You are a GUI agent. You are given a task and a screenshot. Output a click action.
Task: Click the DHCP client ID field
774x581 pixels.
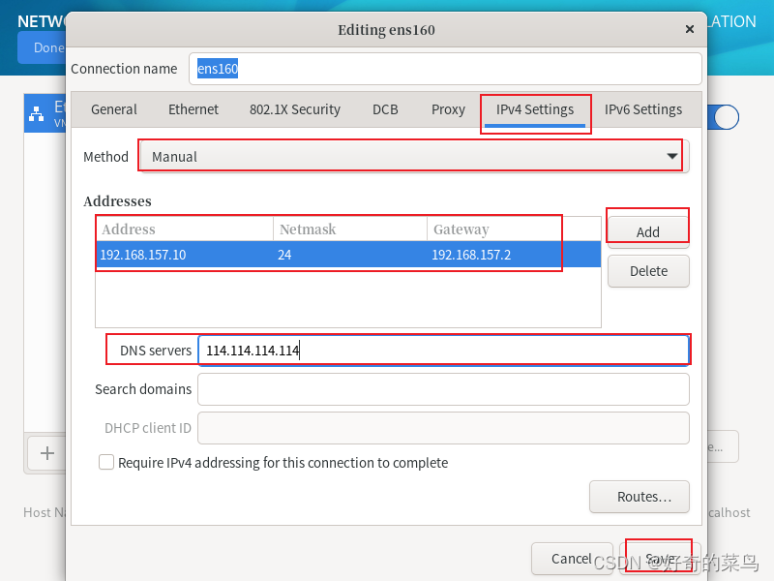click(443, 428)
